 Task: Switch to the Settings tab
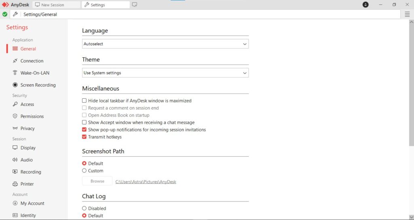pos(106,5)
